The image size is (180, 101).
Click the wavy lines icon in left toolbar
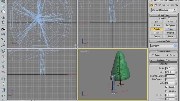click(x=3, y=72)
